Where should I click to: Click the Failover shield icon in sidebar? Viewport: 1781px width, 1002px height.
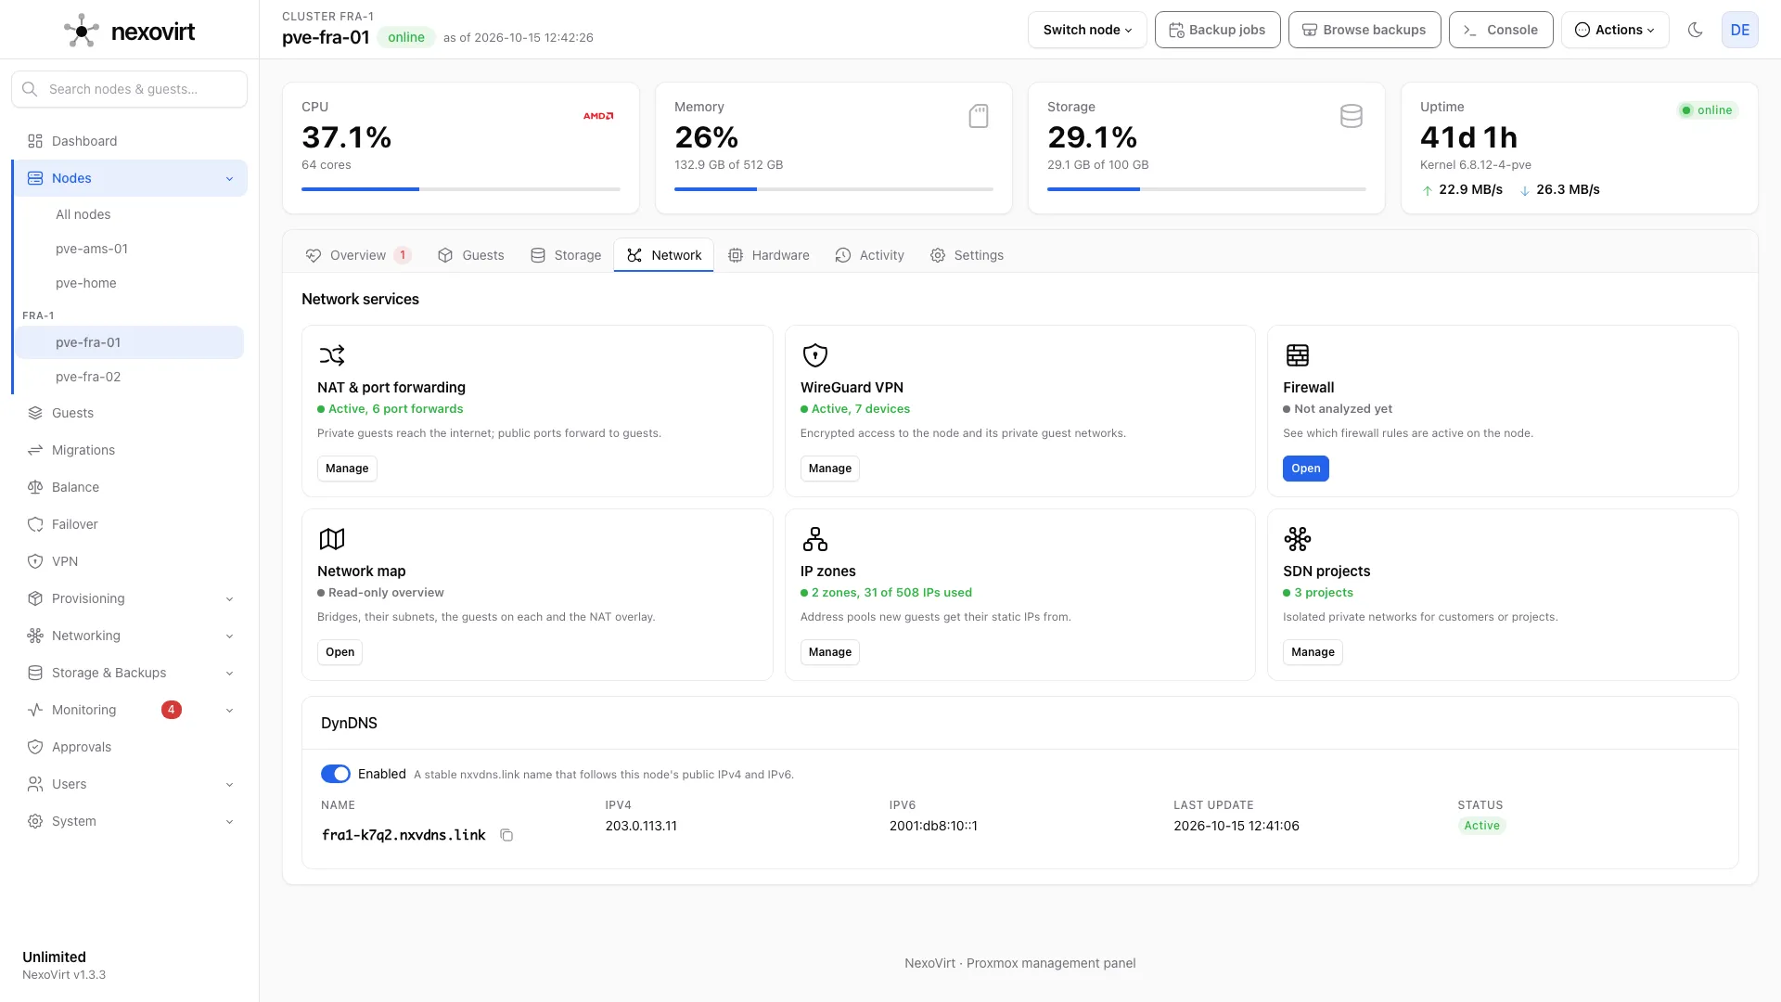pos(35,524)
